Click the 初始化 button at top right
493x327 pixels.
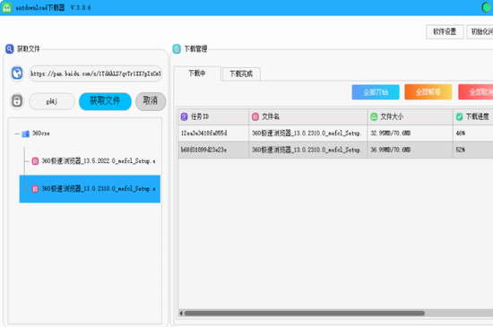point(480,31)
